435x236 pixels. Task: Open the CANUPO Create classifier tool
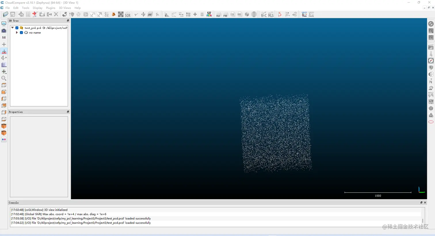coord(304,14)
